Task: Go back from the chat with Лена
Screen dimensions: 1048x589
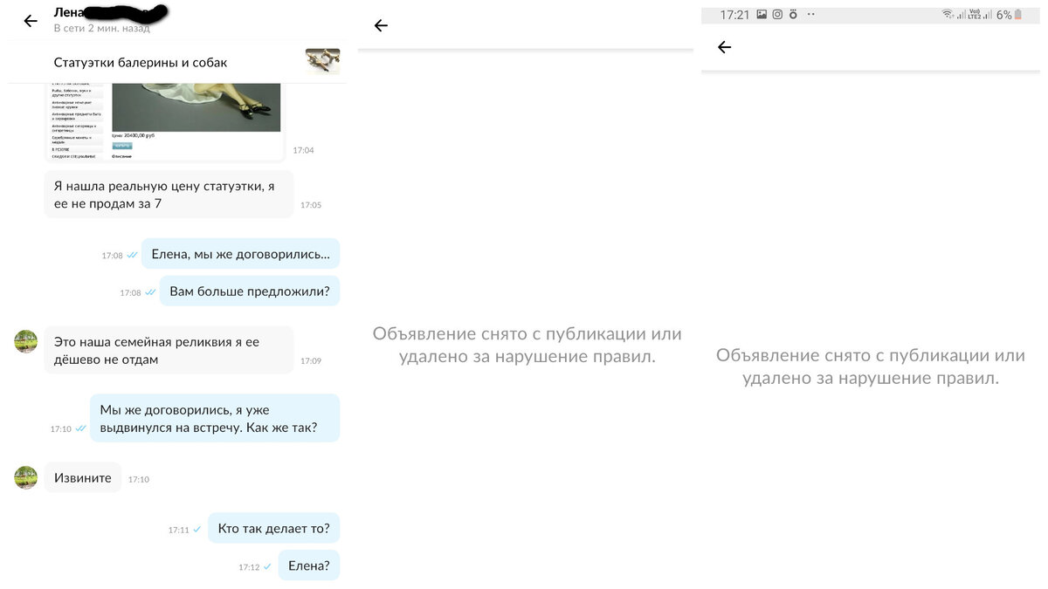Action: (x=31, y=21)
